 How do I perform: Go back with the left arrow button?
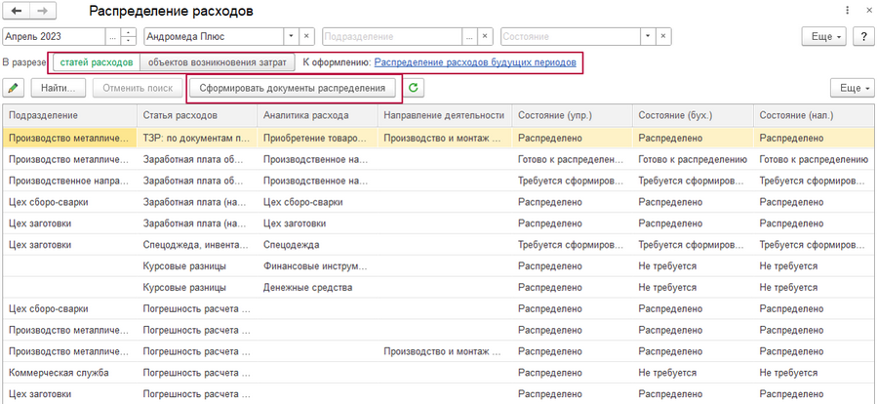pos(17,11)
